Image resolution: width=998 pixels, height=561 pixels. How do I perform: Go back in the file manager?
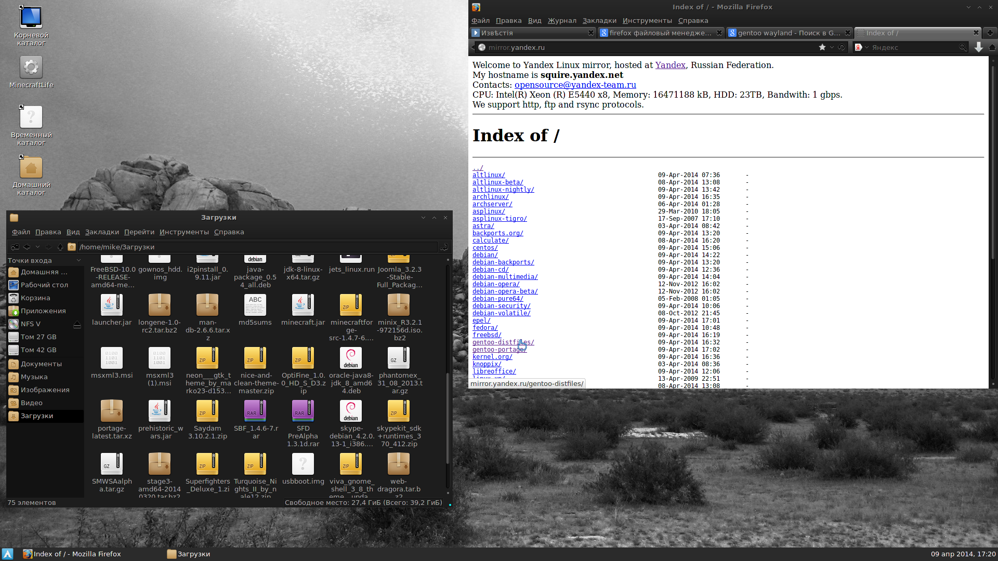[27, 247]
